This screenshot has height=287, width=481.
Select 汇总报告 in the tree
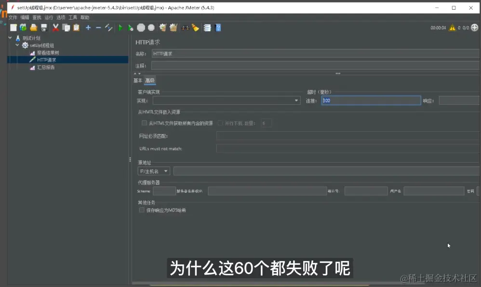pos(46,67)
